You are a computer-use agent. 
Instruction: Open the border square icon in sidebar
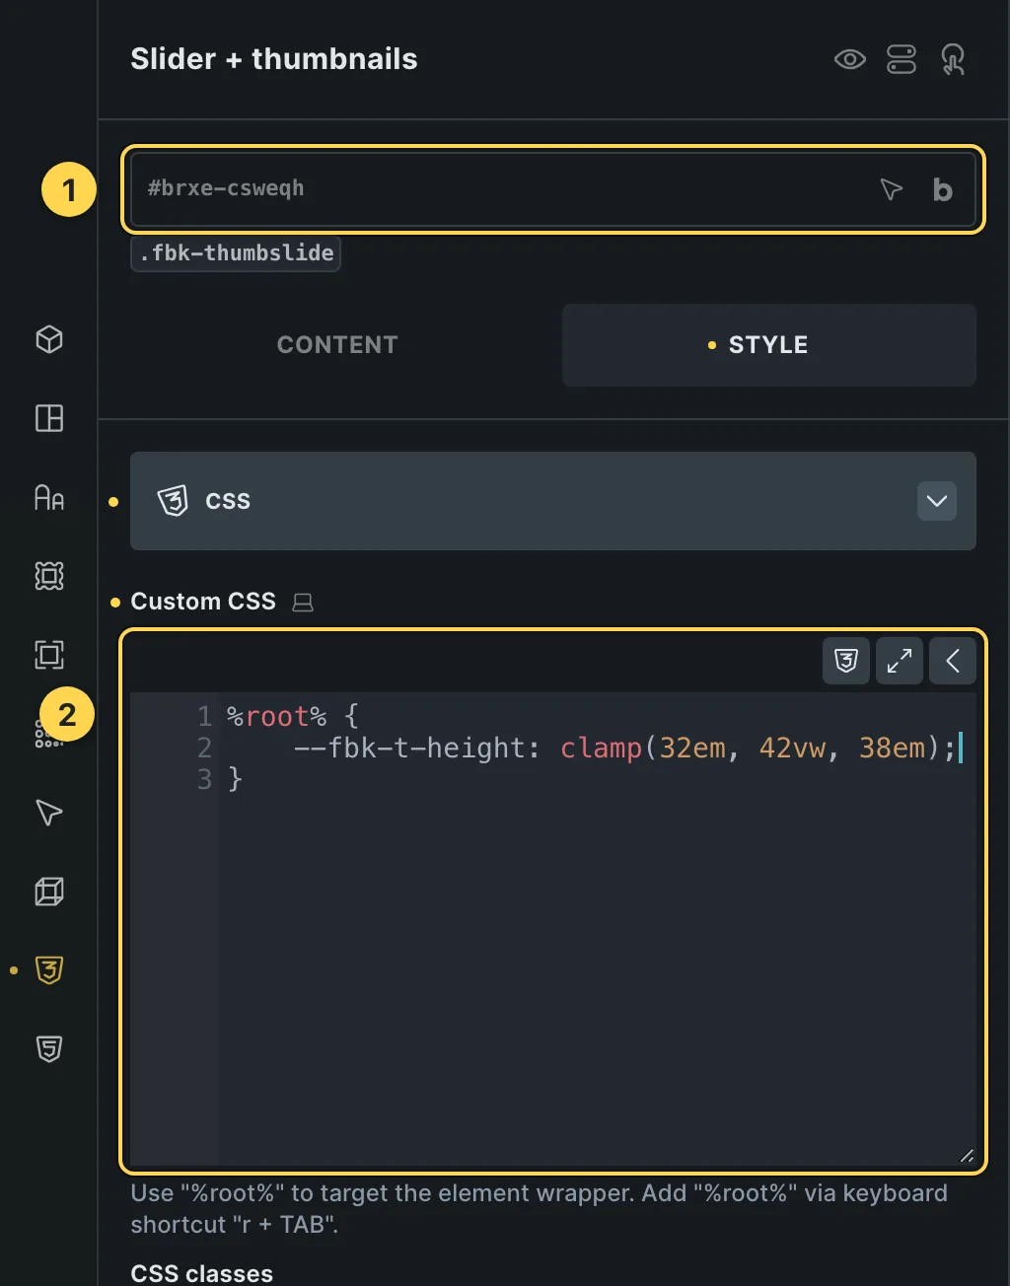click(x=49, y=655)
